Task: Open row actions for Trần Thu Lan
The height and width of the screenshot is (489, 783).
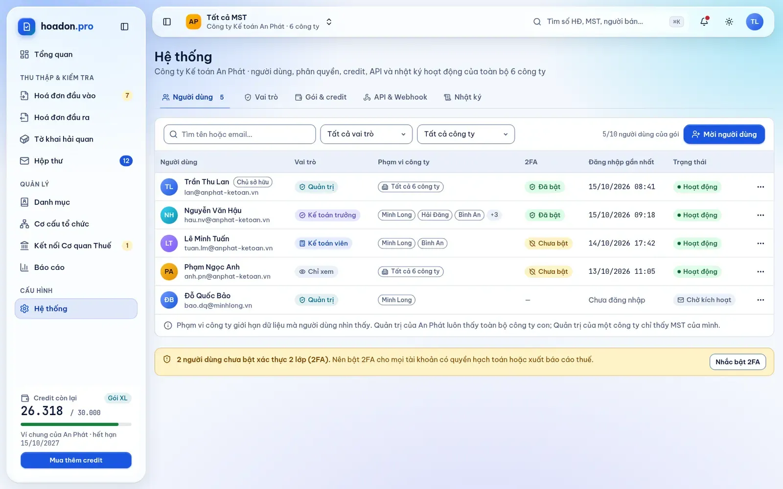Action: [760, 187]
